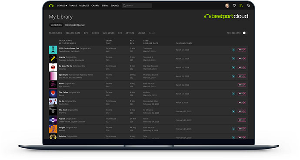Open the track title 'No No'
The height and width of the screenshot is (160, 300).
coord(62,101)
